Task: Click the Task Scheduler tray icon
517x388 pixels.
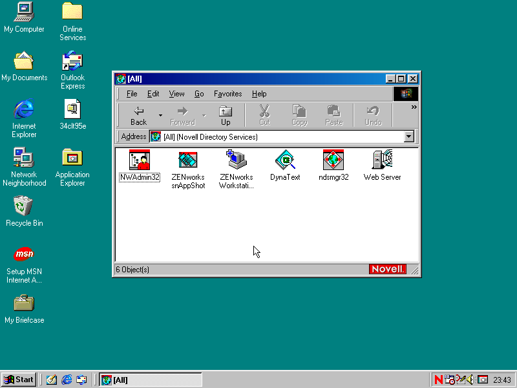Action: (x=449, y=380)
